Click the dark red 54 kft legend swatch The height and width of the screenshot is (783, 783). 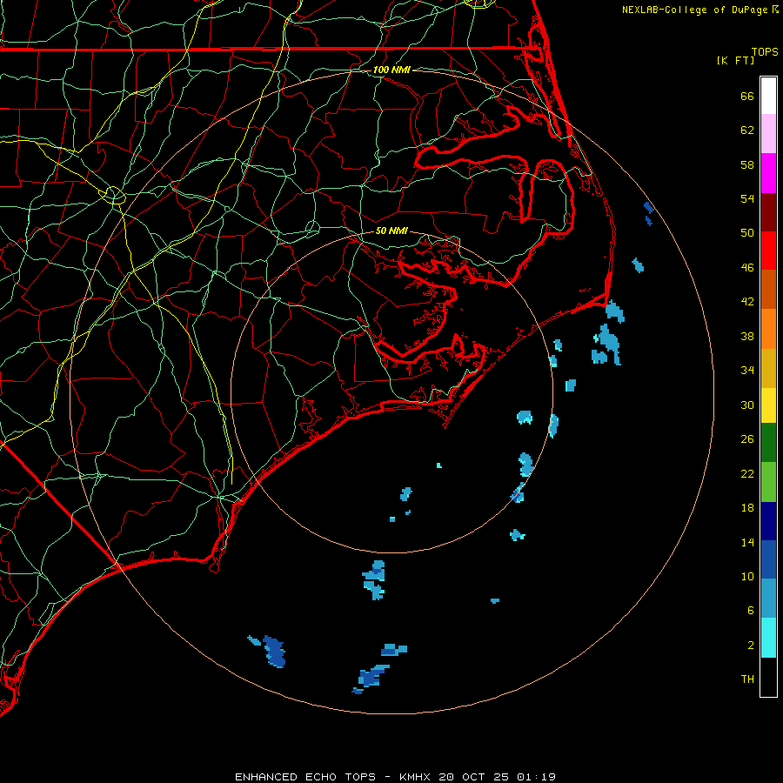tap(768, 212)
